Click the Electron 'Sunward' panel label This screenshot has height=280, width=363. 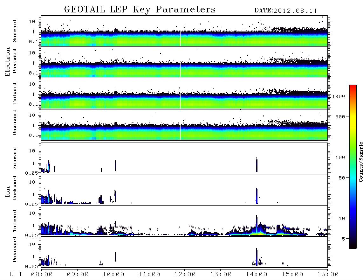[x=15, y=31]
